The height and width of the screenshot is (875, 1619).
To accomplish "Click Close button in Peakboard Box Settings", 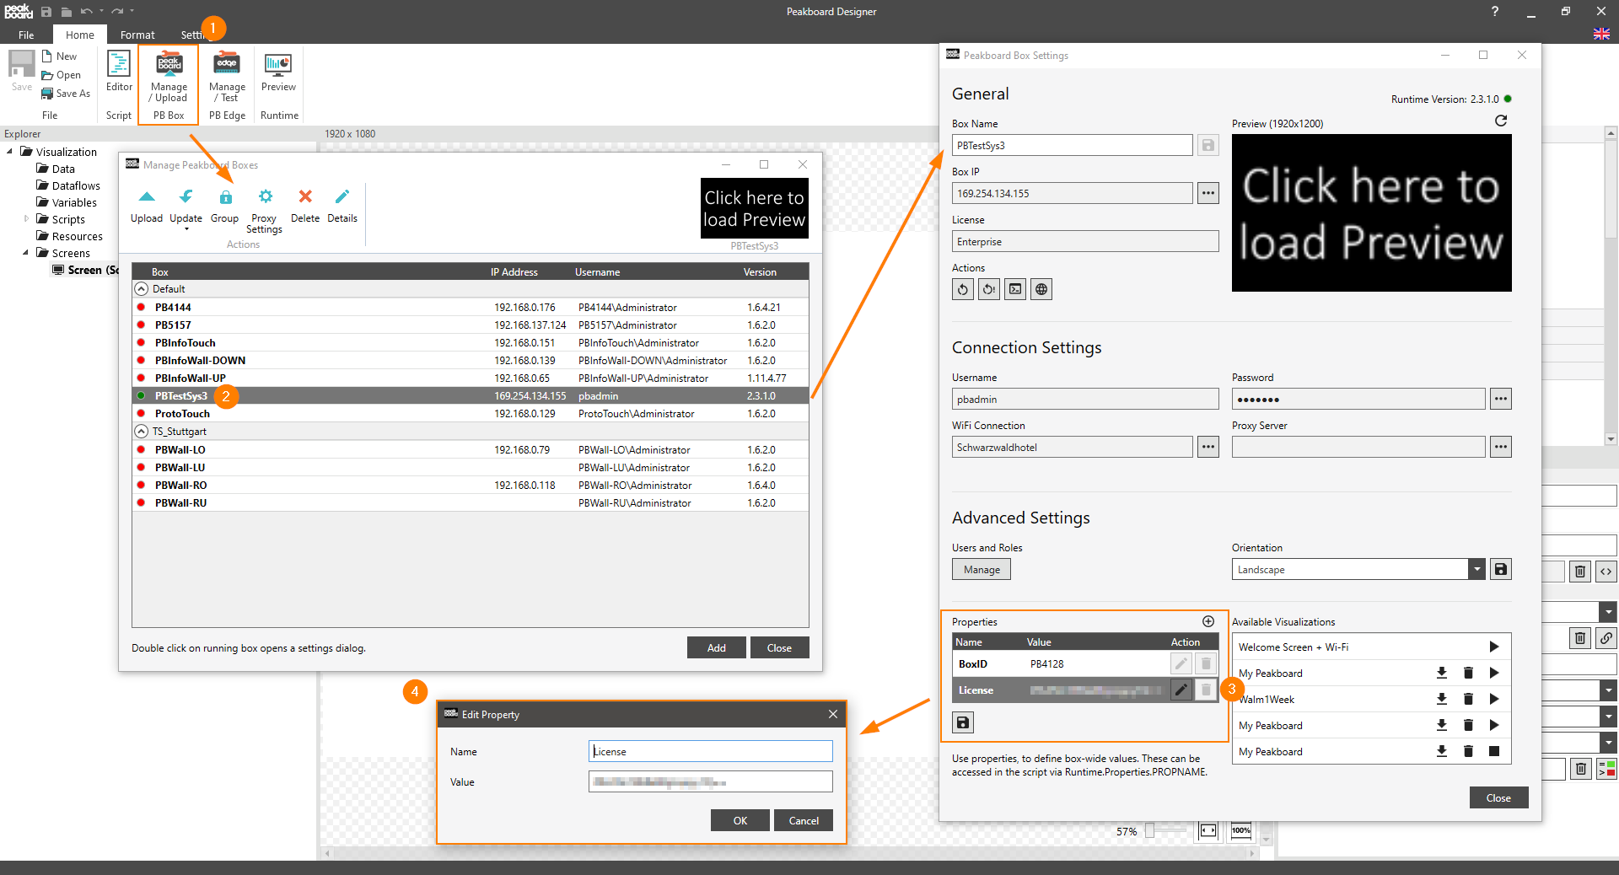I will [x=1498, y=797].
